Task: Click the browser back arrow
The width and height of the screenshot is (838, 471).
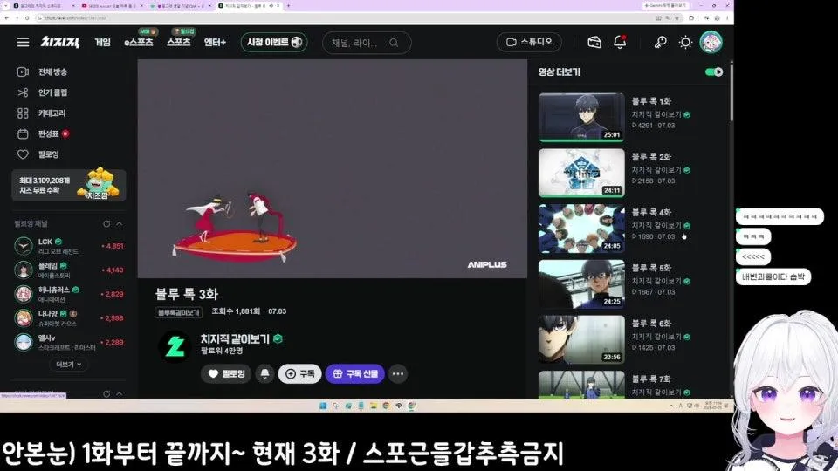Action: tap(6, 18)
